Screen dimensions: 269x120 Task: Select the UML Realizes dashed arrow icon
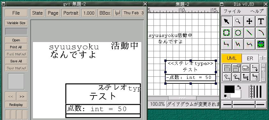227,77
